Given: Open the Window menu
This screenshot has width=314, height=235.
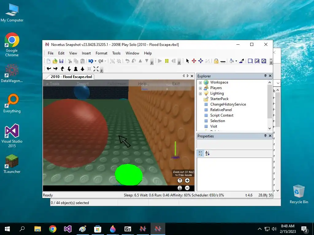Looking at the screenshot, I should (x=132, y=53).
